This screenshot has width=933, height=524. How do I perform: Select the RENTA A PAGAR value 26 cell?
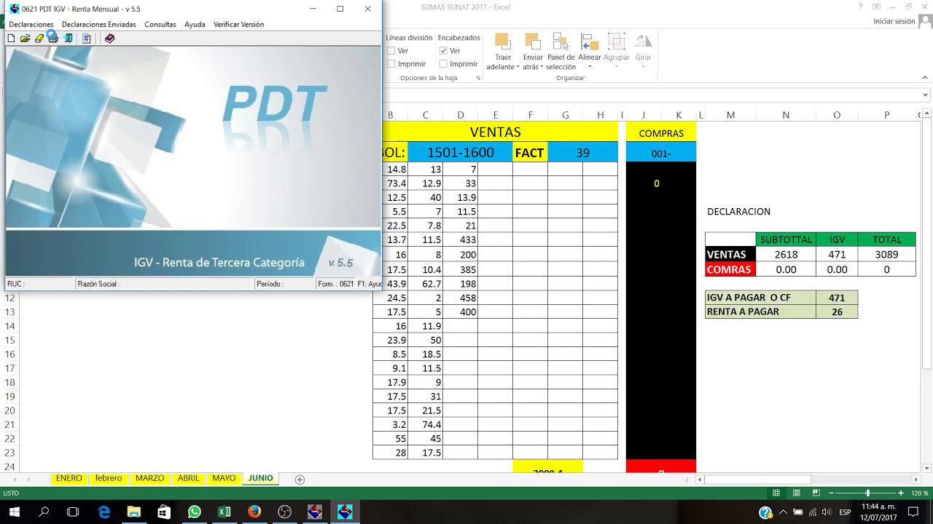click(x=837, y=311)
